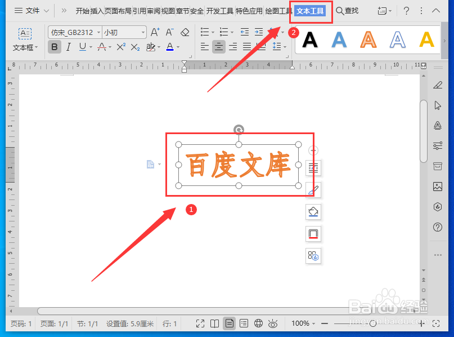Viewport: 454px width, 337px height.
Task: Switch to the 开始 tab
Action: click(83, 11)
